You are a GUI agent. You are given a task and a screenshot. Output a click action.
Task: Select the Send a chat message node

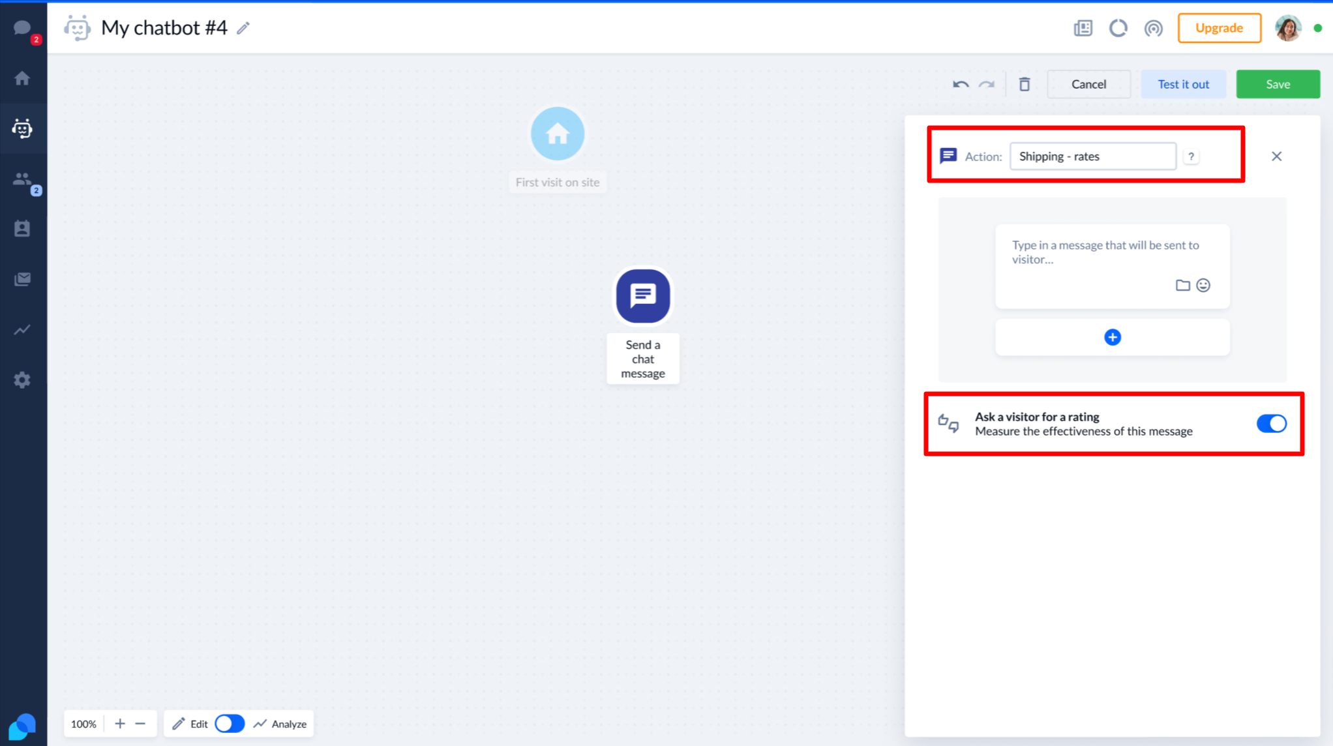pyautogui.click(x=643, y=296)
